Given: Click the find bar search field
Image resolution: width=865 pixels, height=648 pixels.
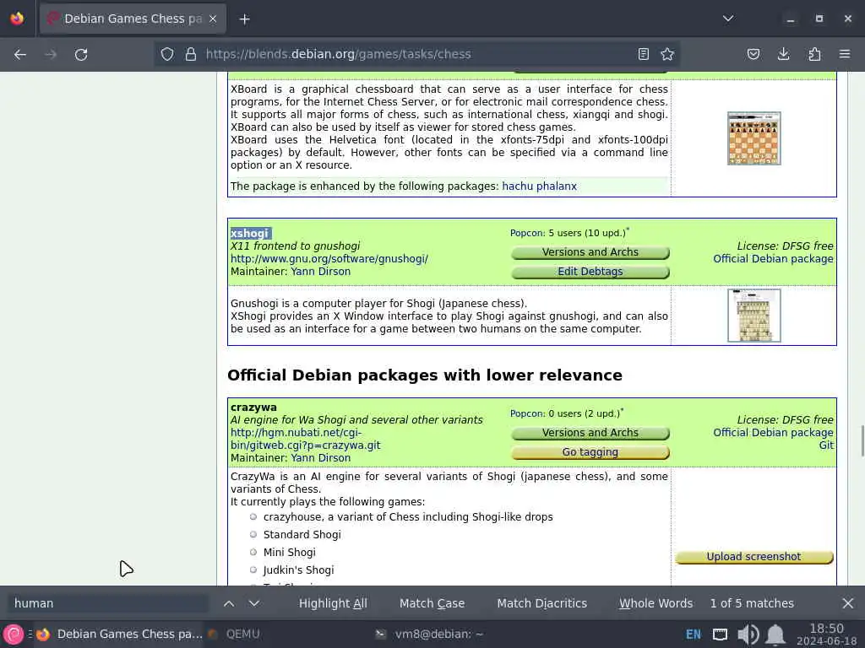Looking at the screenshot, I should click(x=108, y=603).
